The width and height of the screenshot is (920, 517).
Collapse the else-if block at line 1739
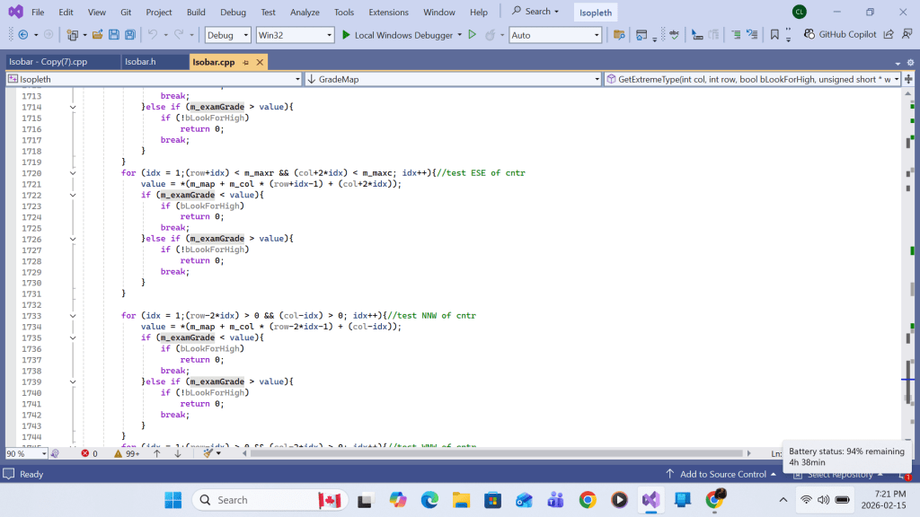point(73,381)
